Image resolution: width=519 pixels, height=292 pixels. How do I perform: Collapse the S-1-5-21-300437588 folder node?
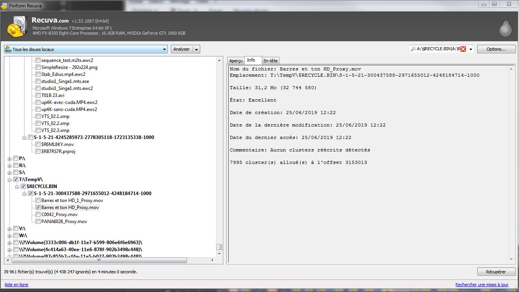pos(25,193)
